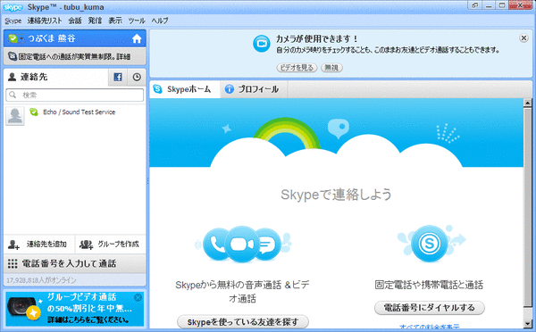Image resolution: width=536 pixels, height=332 pixels.
Task: Open the Skype menu
Action: pyautogui.click(x=13, y=21)
